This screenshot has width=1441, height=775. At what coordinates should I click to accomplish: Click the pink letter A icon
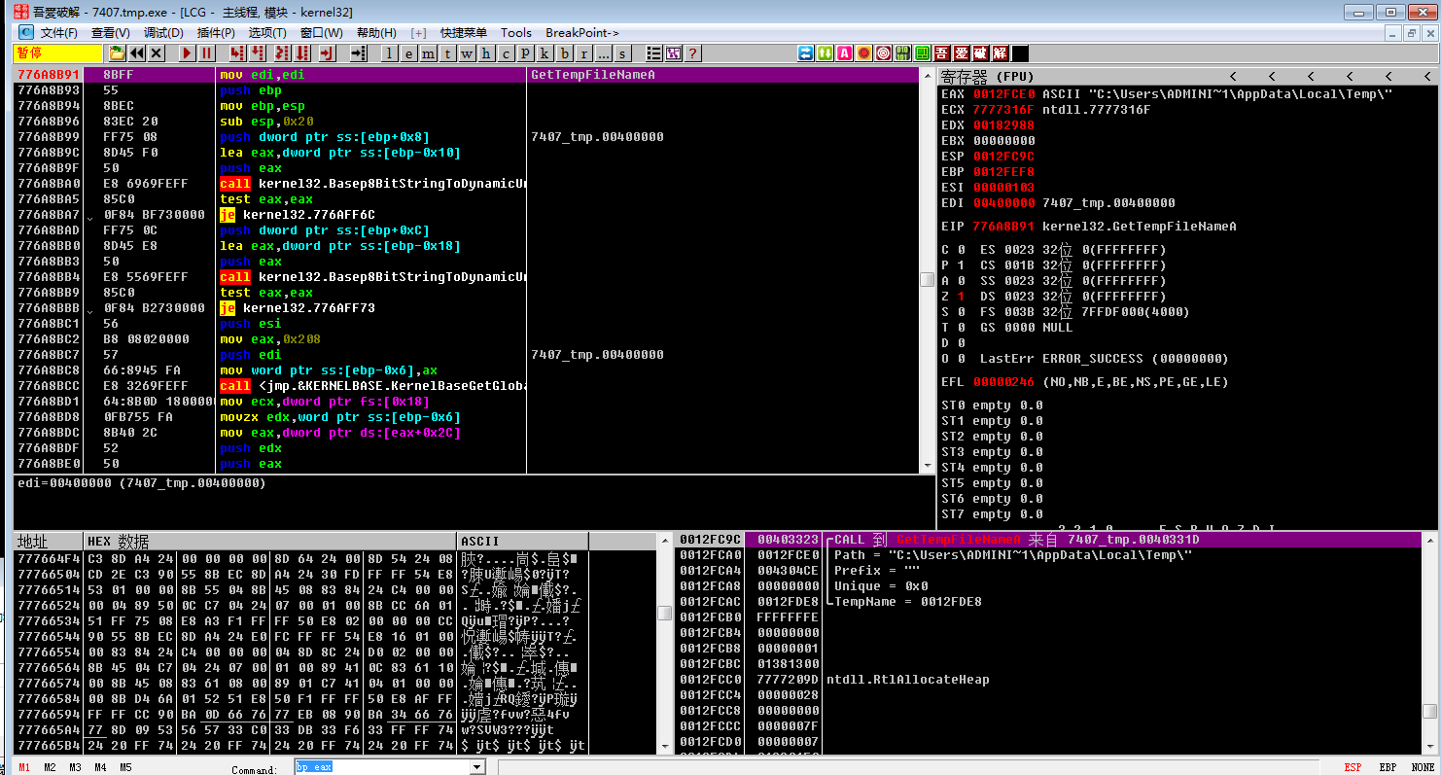tap(845, 53)
